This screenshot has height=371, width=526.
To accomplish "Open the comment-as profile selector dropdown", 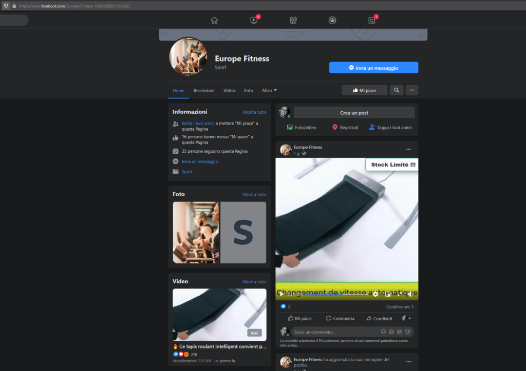I will (x=406, y=319).
